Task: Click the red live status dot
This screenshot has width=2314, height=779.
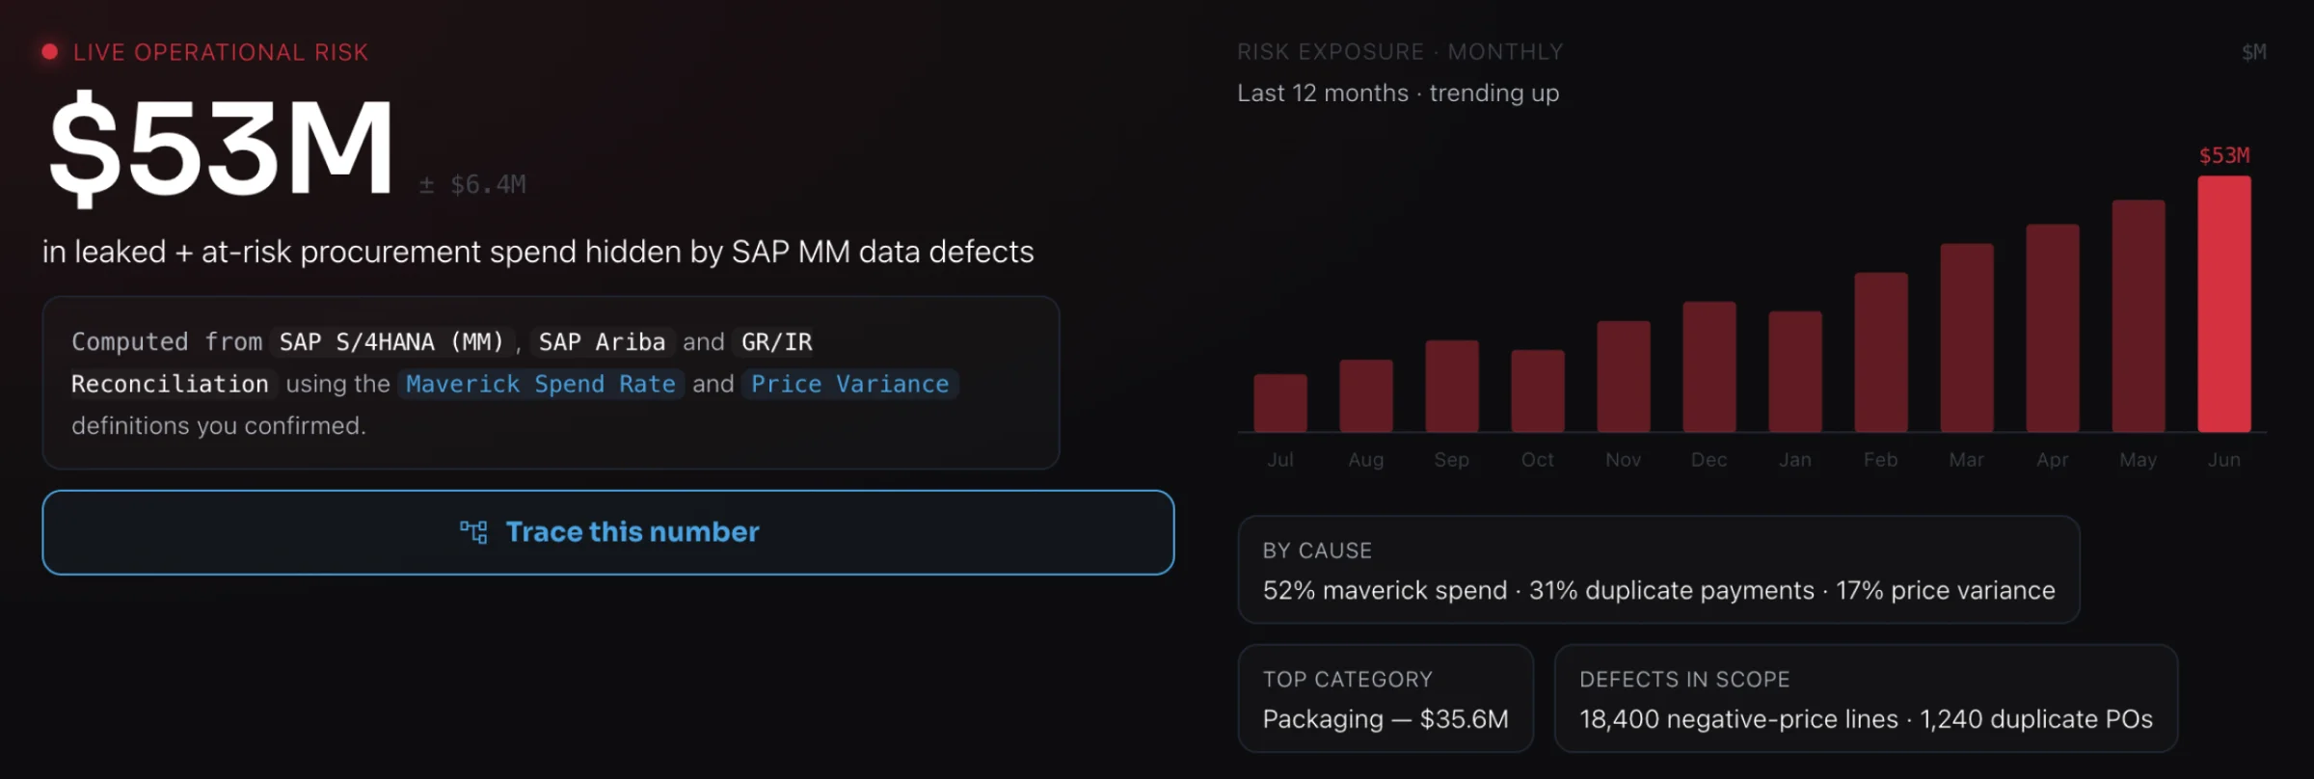Action: (50, 52)
